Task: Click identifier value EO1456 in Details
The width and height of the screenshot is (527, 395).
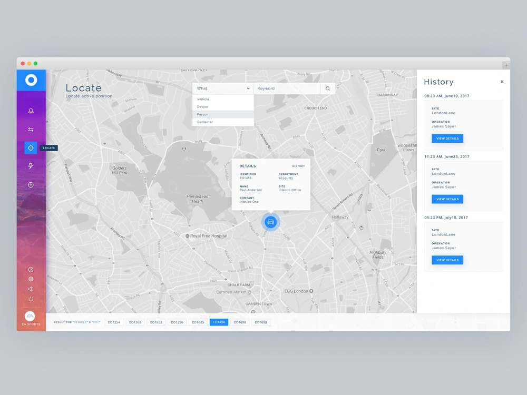Action: coord(246,178)
